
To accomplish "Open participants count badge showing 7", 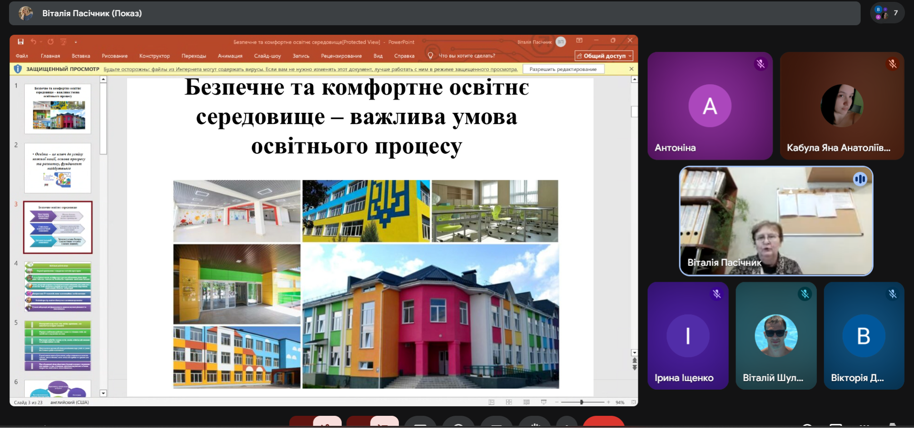I will (887, 13).
